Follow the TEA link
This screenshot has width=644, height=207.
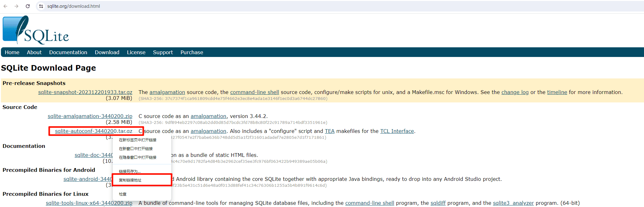coord(329,131)
